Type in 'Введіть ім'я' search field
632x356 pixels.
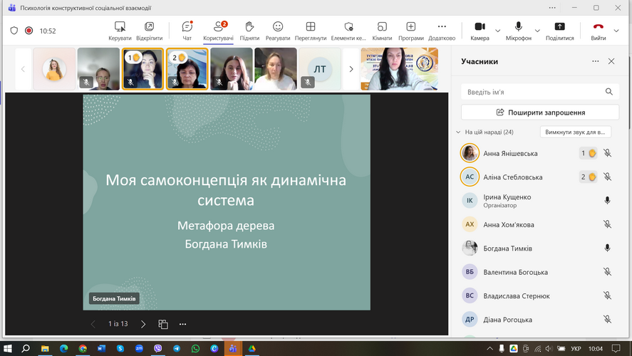click(x=533, y=92)
